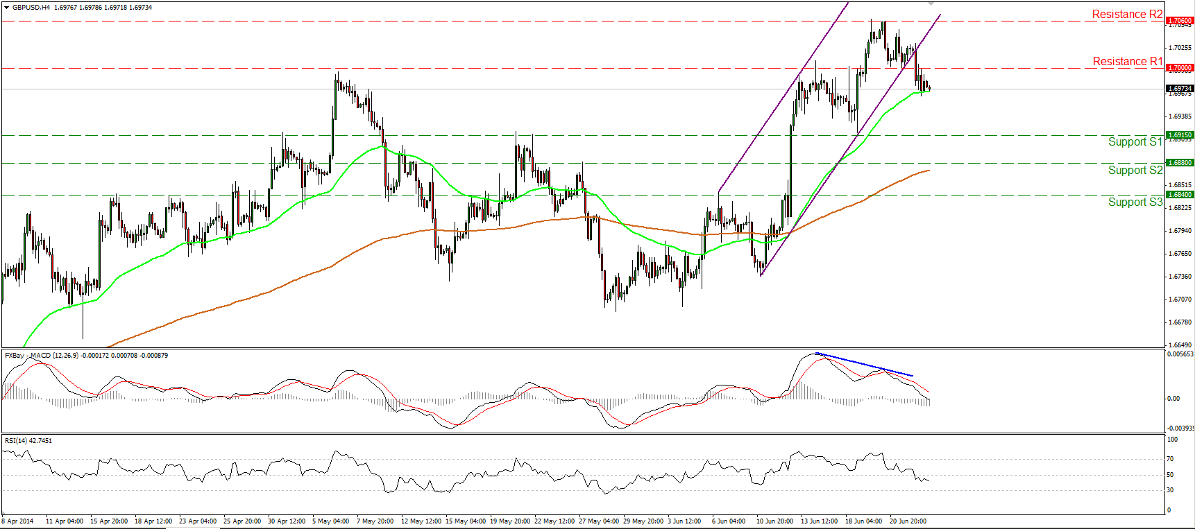Screen dimensions: 1195x529
Task: Click the RSI scale value 30
Action: pyautogui.click(x=1170, y=490)
